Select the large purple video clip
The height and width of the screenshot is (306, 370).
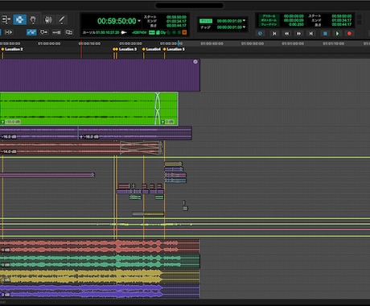[x=100, y=75]
